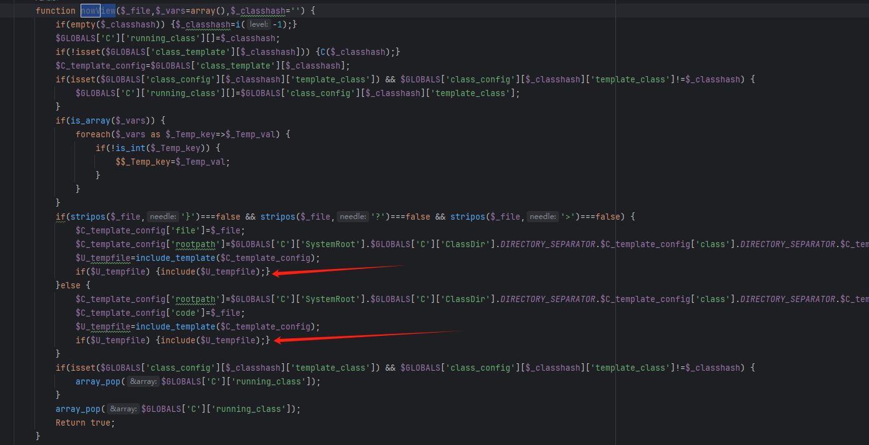Click the highlighted nowView function name
Screen dimensions: 869x445
click(97, 11)
